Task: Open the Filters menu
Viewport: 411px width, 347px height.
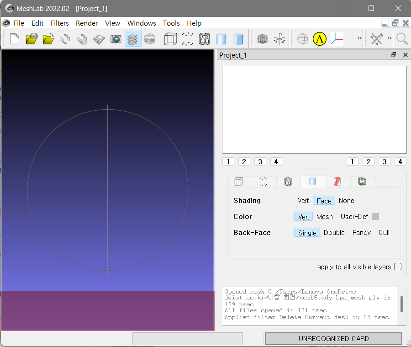Action: coord(60,23)
